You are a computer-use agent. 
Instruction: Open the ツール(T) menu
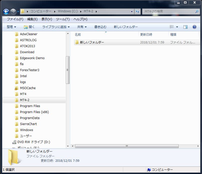pos(63,19)
